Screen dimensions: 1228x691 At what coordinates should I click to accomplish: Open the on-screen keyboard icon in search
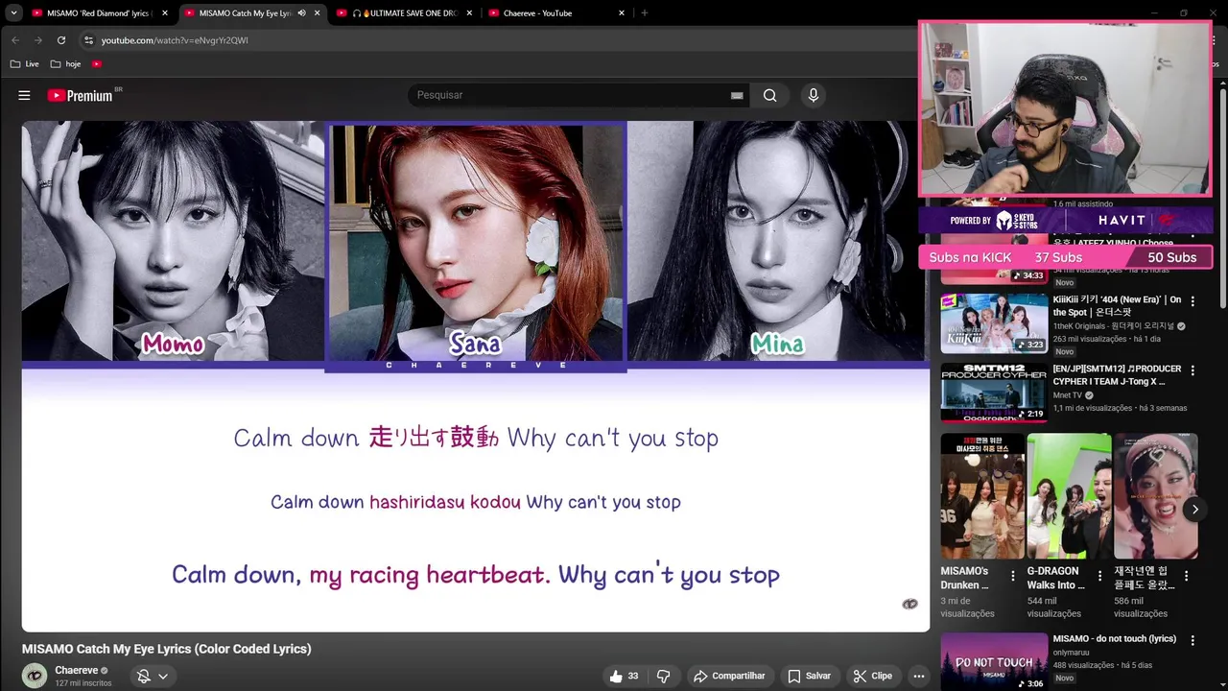tap(737, 95)
